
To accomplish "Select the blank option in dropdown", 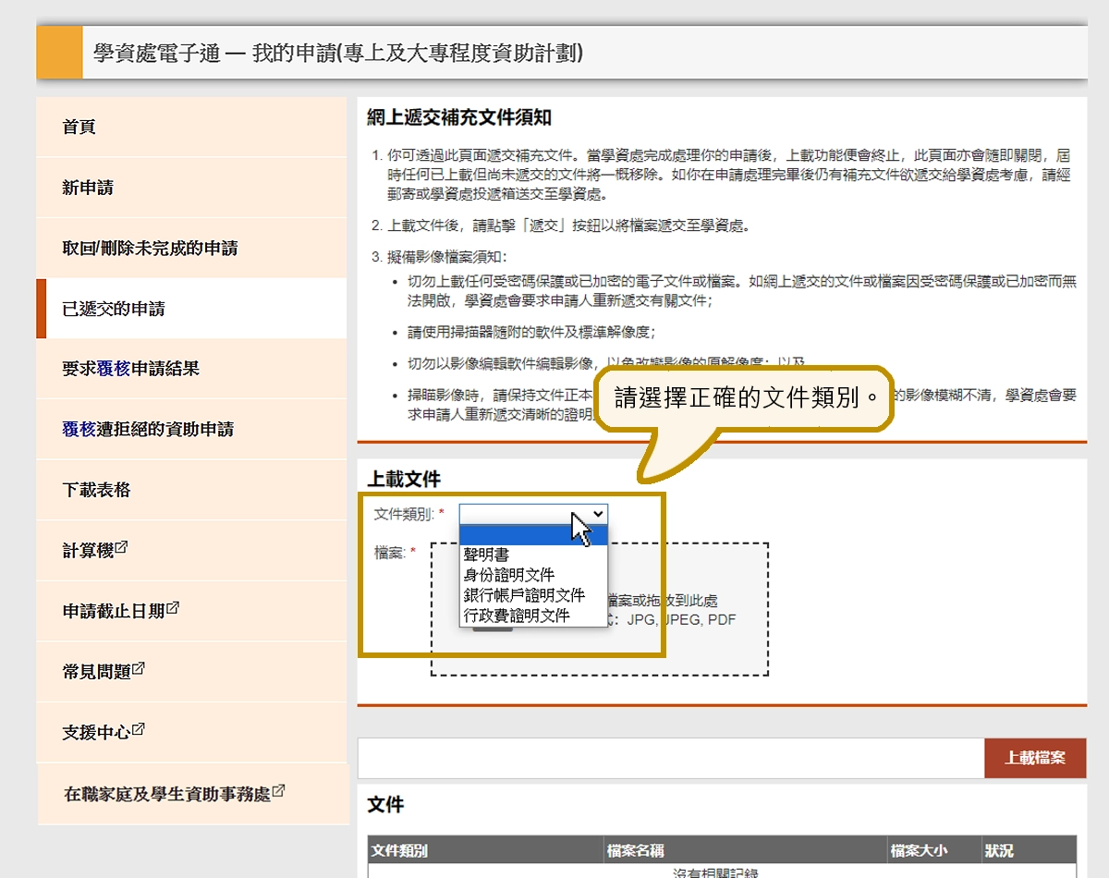I will 532,536.
